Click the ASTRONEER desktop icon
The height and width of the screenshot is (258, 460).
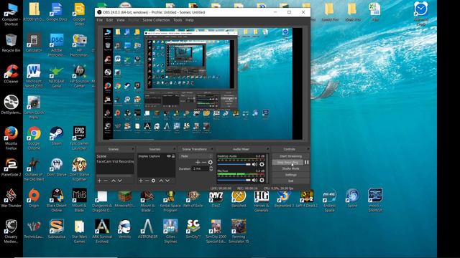[147, 229]
